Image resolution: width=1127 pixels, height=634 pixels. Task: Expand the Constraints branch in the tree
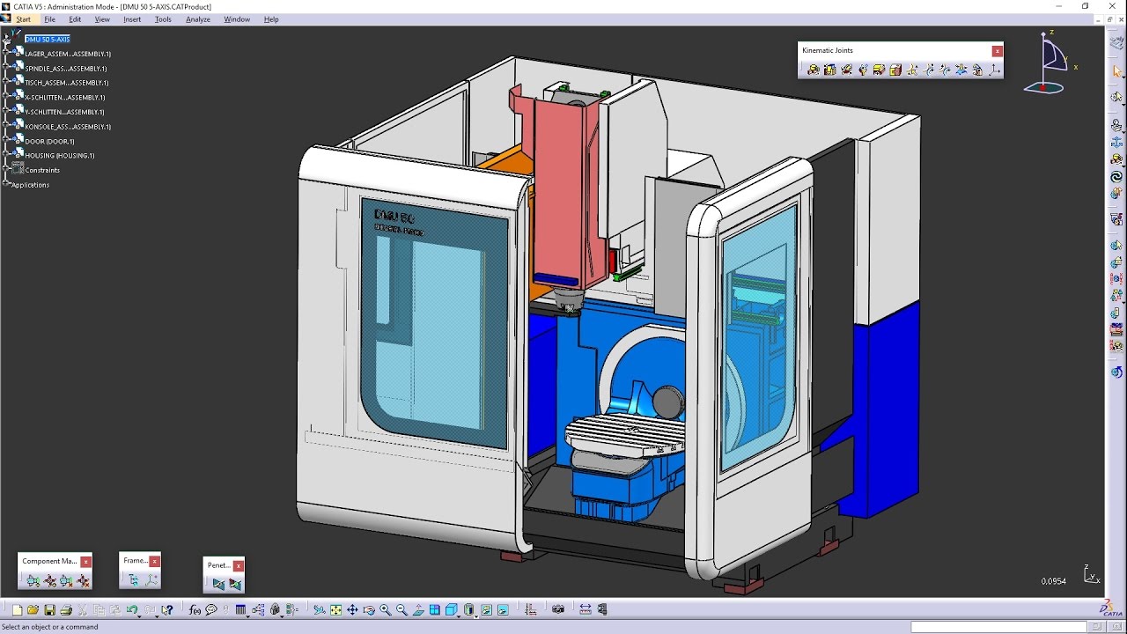[x=4, y=169]
